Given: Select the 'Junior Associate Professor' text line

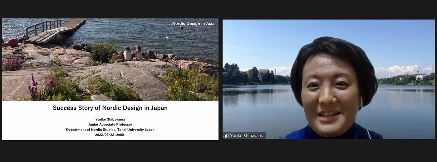Looking at the screenshot, I should pyautogui.click(x=110, y=124).
